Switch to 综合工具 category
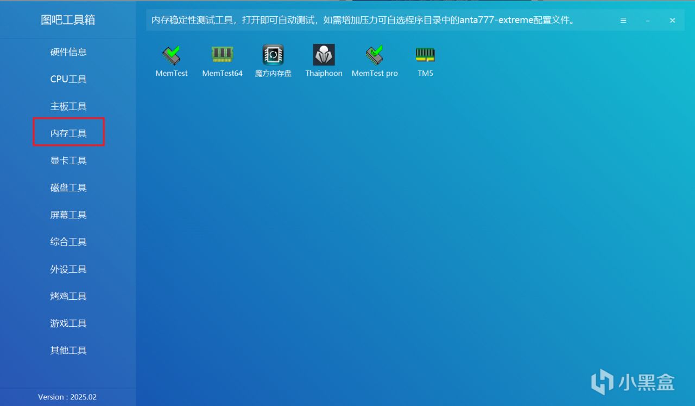 (x=68, y=242)
